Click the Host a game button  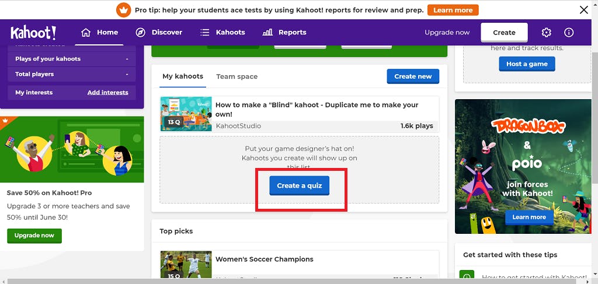(527, 64)
